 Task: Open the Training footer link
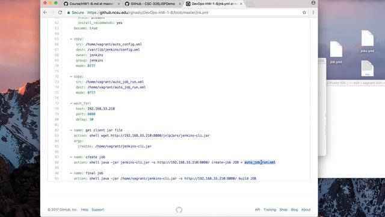point(270,210)
